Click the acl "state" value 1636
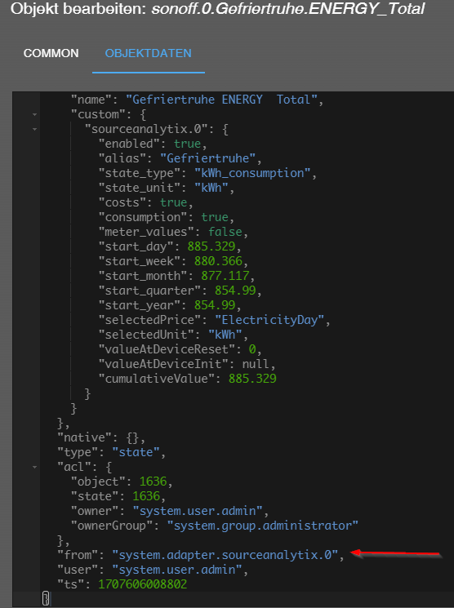Image resolution: width=454 pixels, height=608 pixels. coord(146,497)
